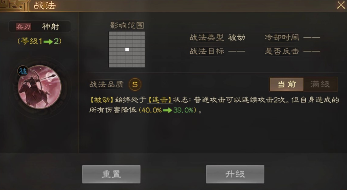Click the 升级 upgrade button
The image size is (347, 190).
[x=235, y=174]
